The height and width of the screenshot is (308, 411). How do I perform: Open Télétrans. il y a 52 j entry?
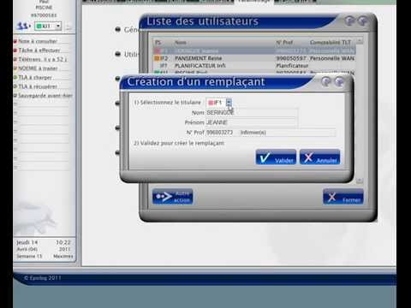(42, 59)
